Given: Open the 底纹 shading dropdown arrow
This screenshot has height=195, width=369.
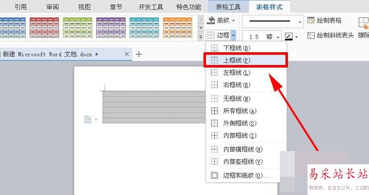Looking at the screenshot, I should click(233, 20).
